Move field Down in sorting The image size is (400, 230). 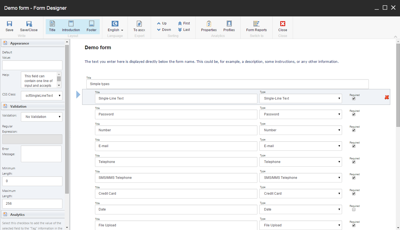tap(164, 30)
